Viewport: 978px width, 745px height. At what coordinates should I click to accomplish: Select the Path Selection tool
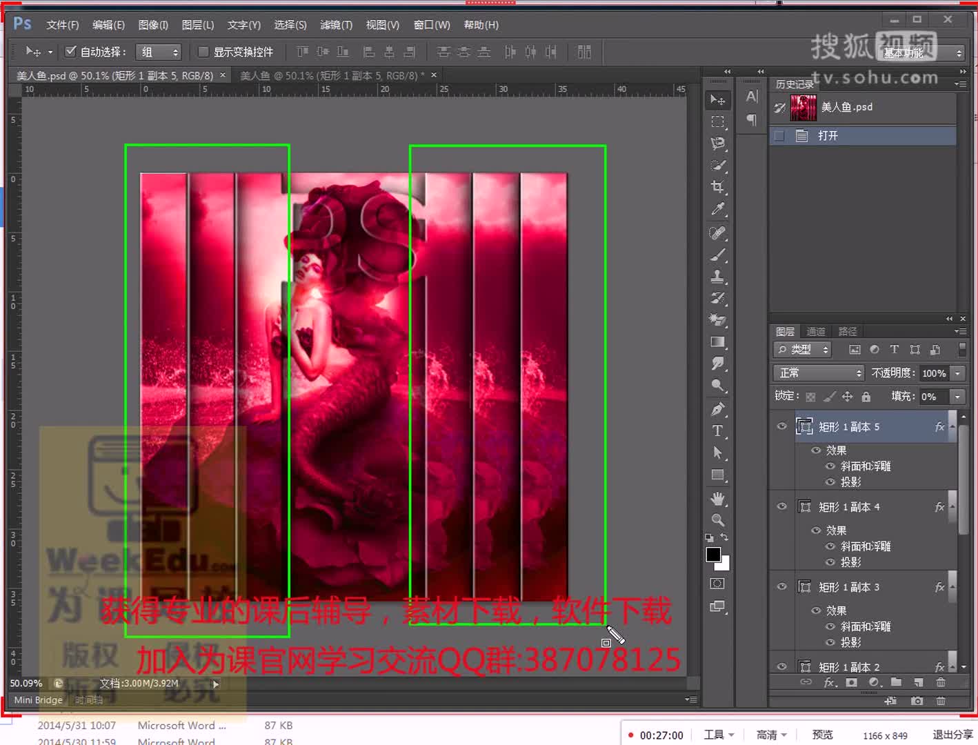point(718,453)
